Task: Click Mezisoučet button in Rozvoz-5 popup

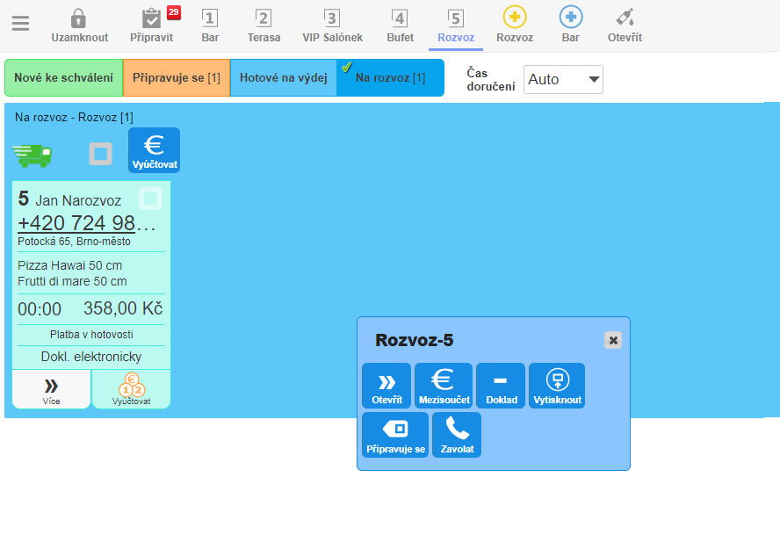Action: tap(444, 386)
